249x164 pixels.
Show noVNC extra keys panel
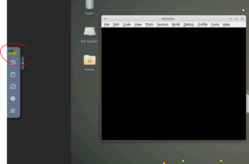13,62
